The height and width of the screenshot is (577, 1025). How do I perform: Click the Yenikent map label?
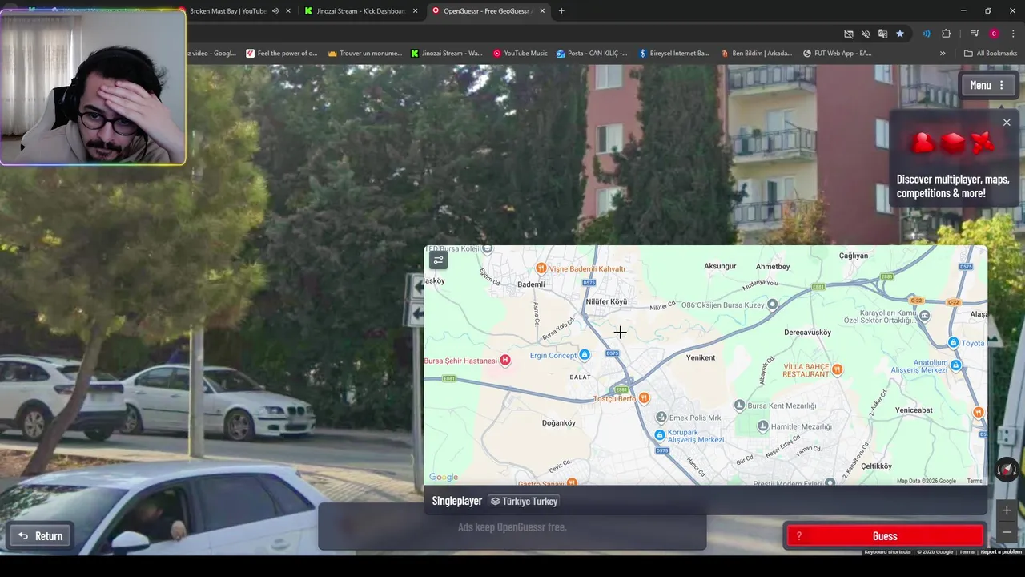pyautogui.click(x=701, y=357)
